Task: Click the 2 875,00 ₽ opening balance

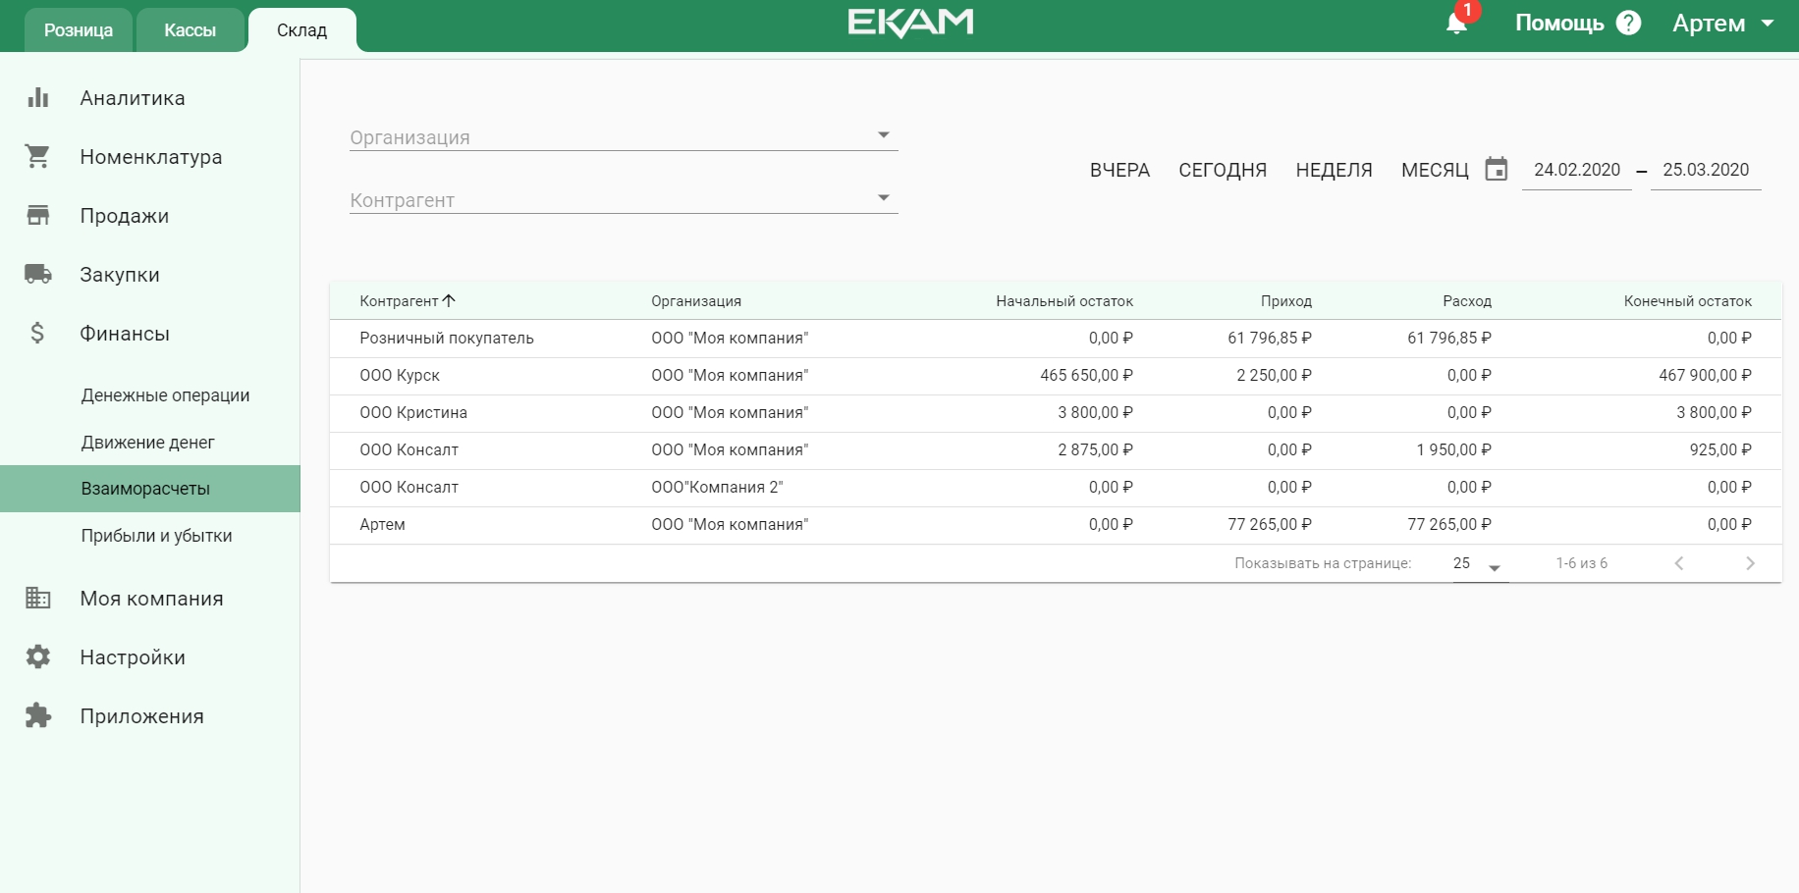Action: 1095,449
